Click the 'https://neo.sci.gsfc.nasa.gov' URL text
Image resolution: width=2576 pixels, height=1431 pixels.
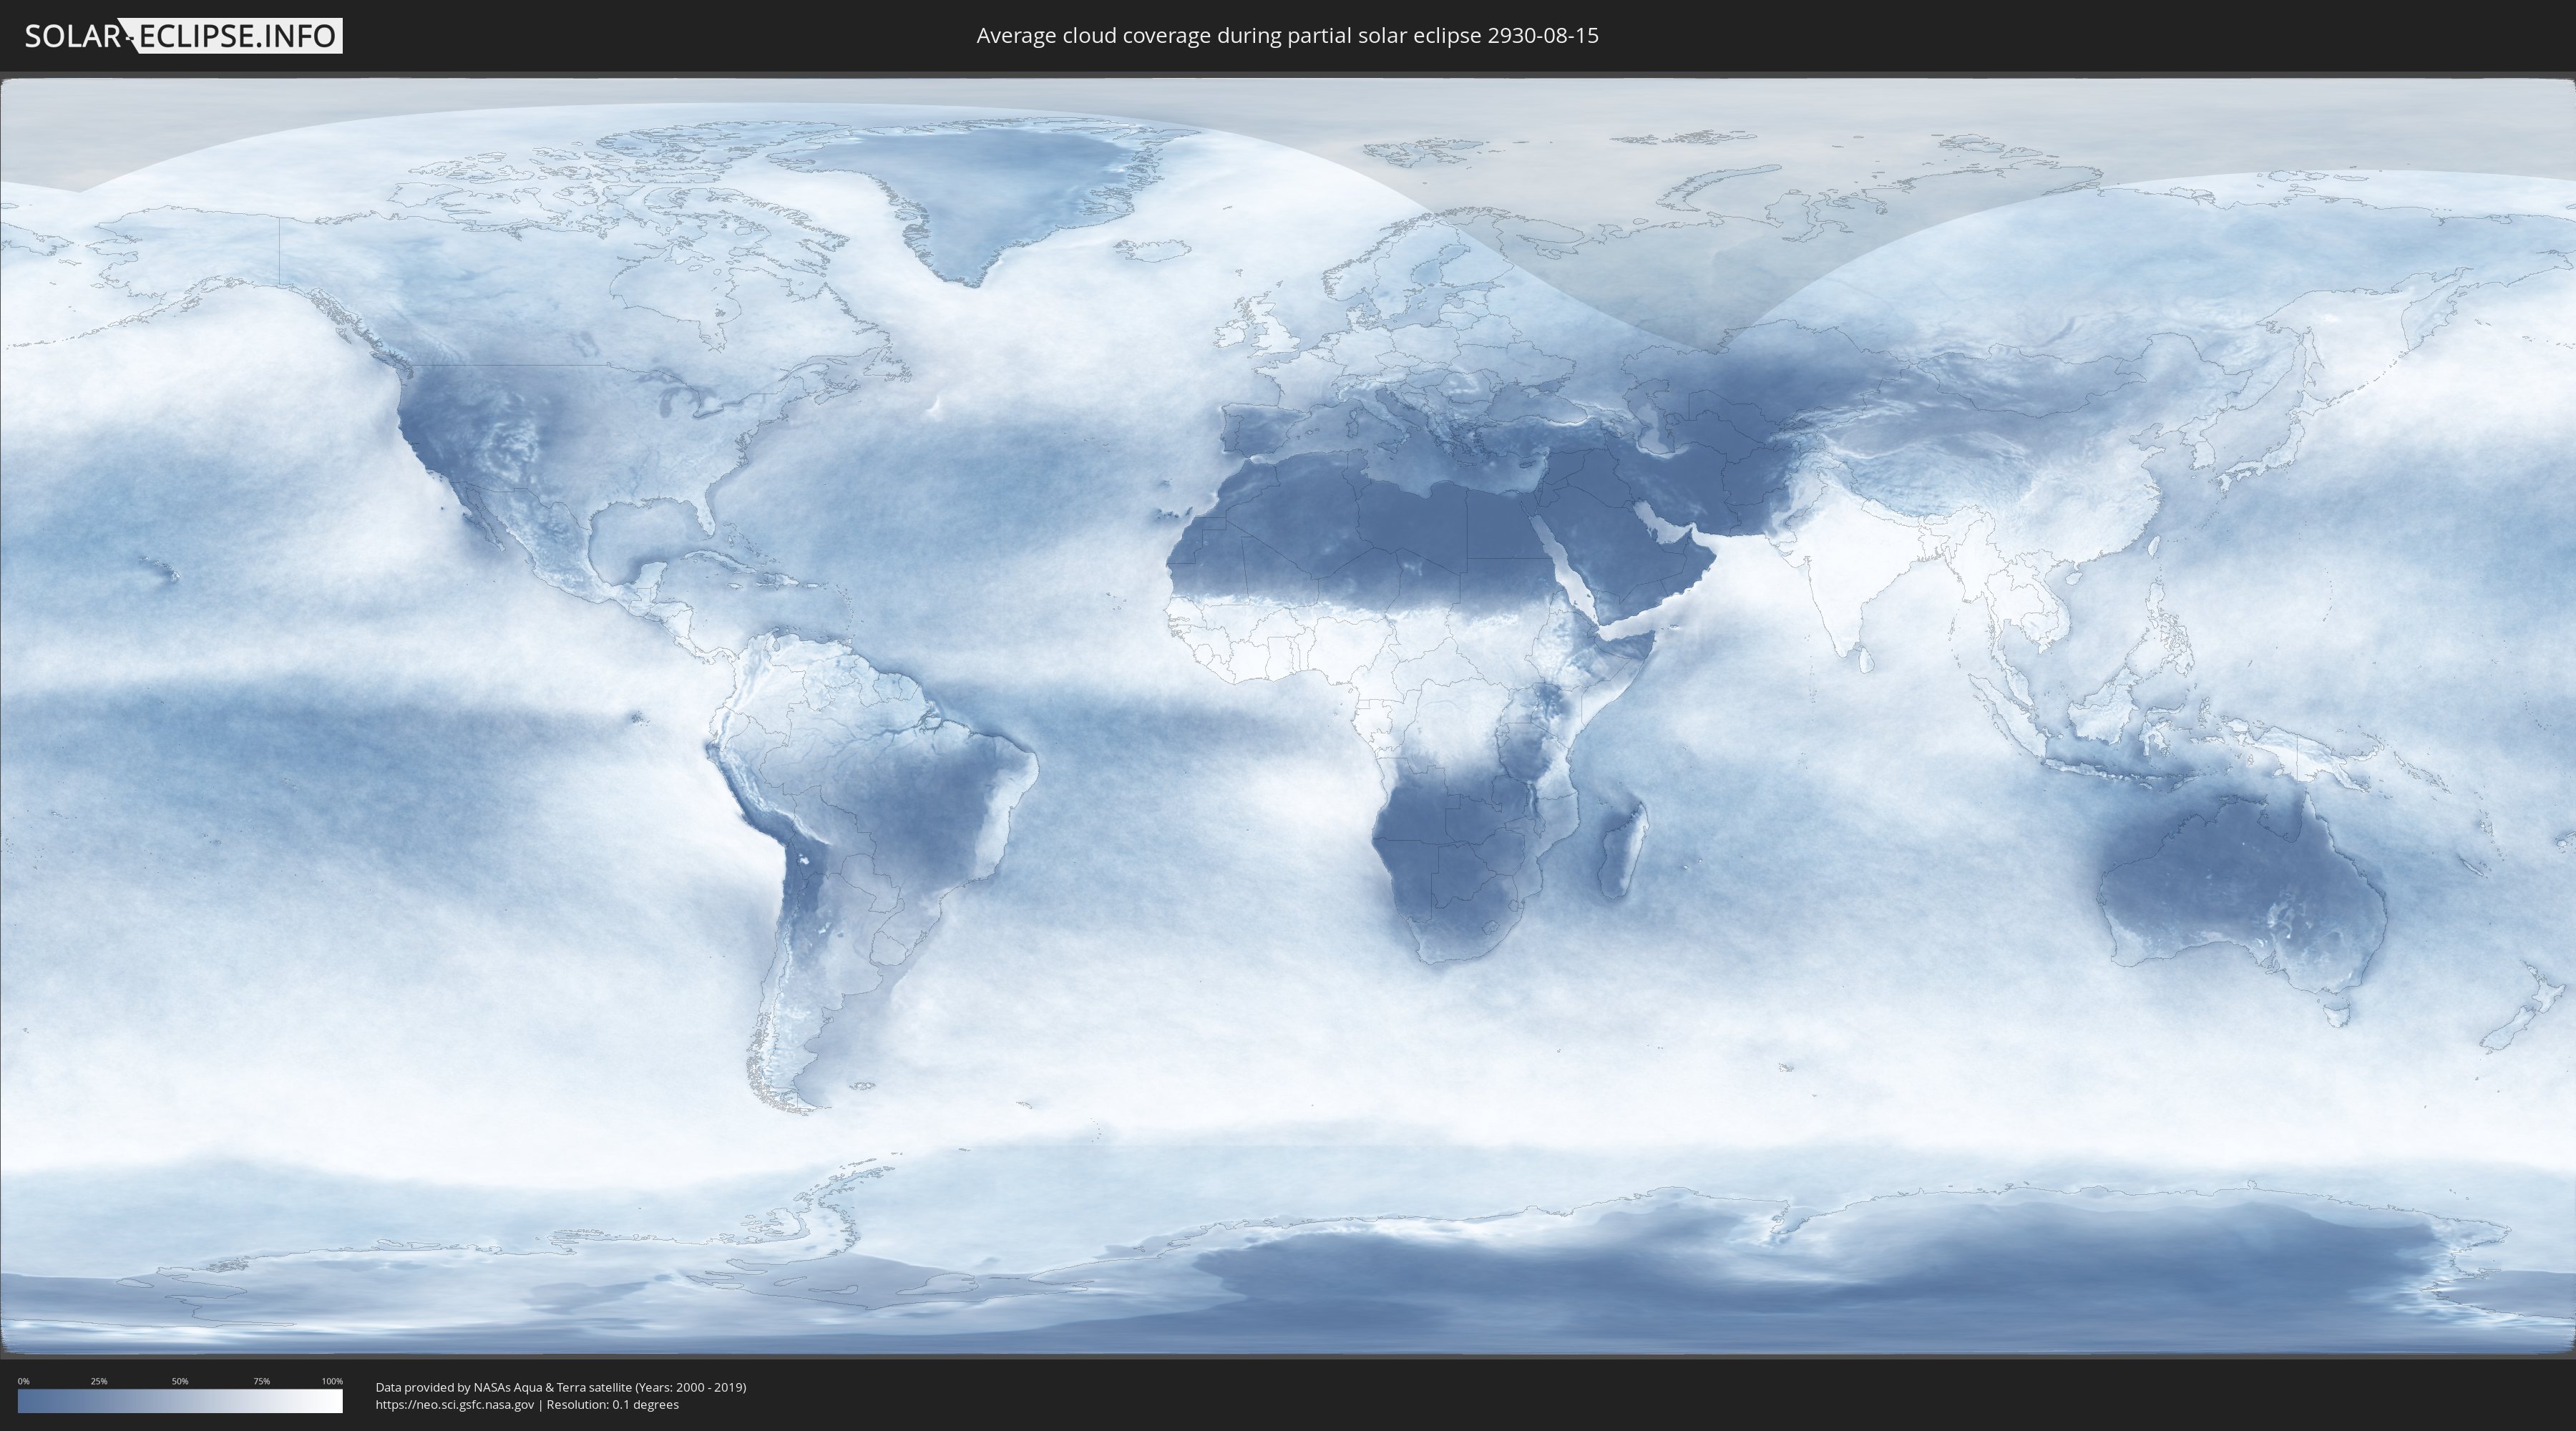pos(455,1405)
